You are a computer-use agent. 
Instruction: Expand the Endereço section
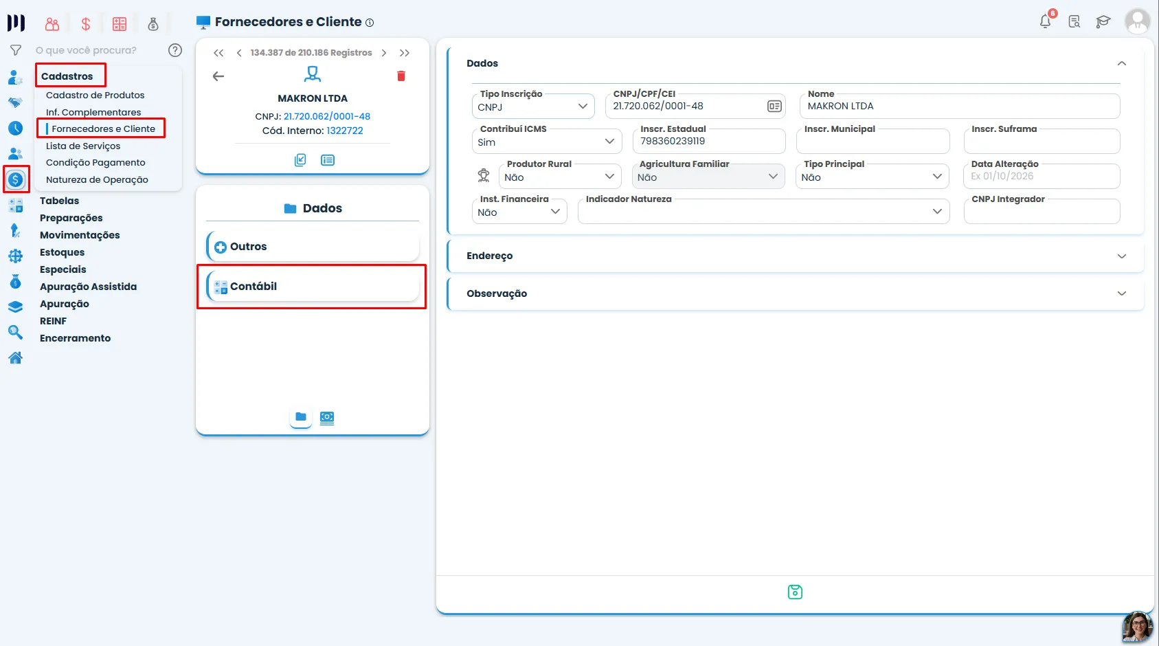tap(796, 256)
